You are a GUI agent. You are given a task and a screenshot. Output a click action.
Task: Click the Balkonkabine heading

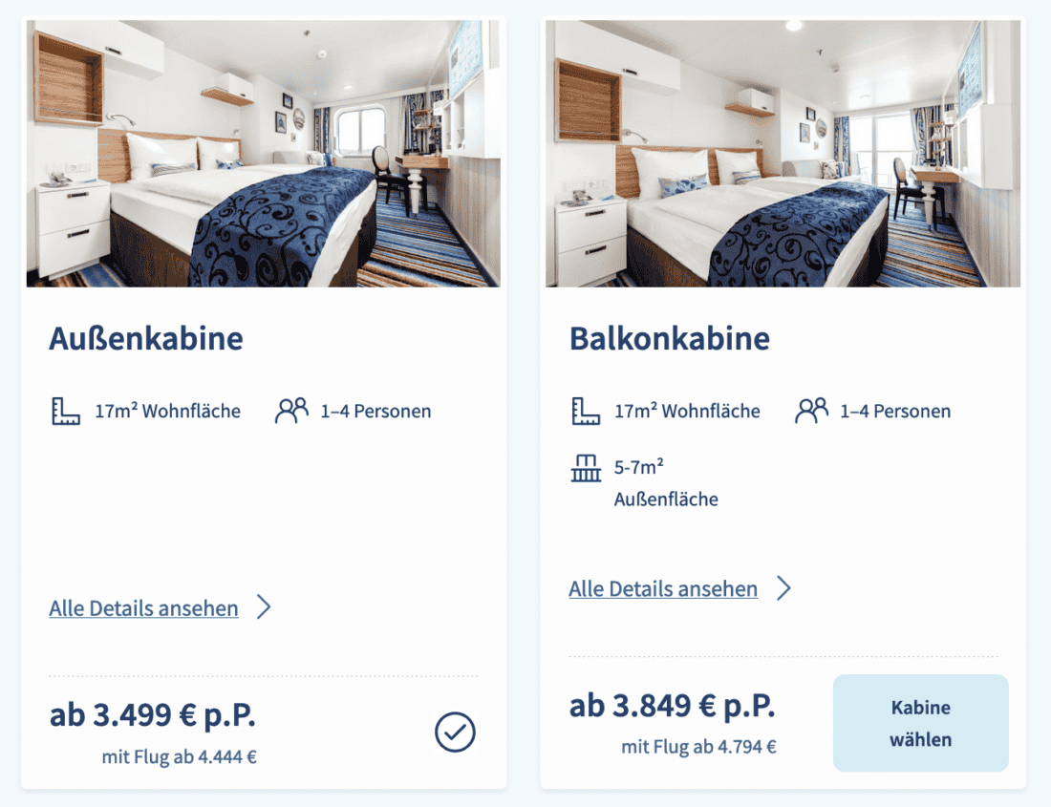[670, 338]
